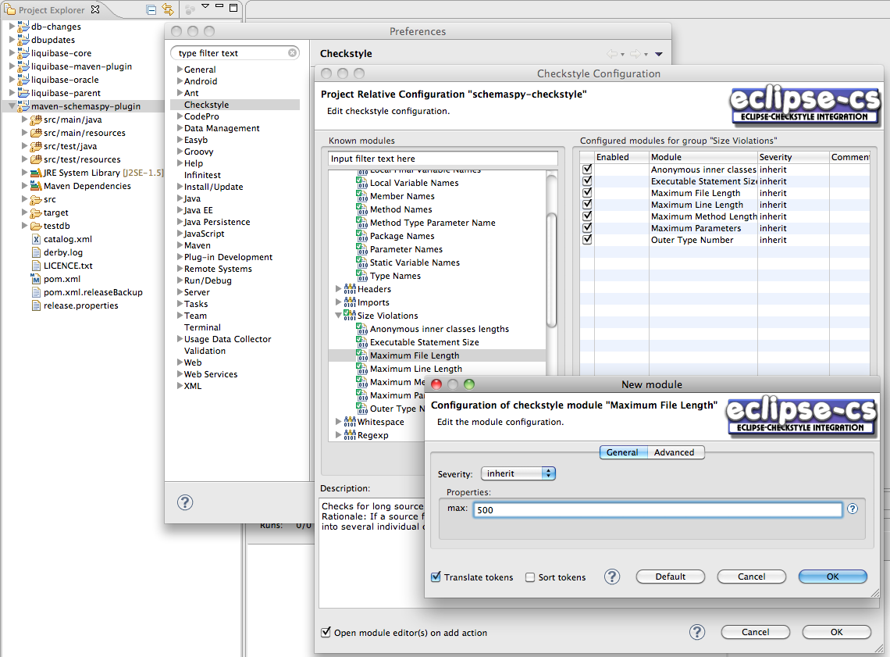Sort configured modules by Severity column header
This screenshot has width=890, height=657.
point(793,157)
